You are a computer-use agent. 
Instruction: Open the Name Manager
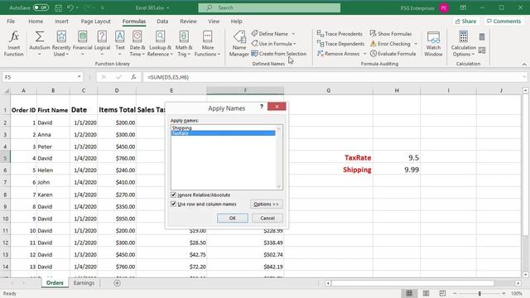pyautogui.click(x=239, y=43)
